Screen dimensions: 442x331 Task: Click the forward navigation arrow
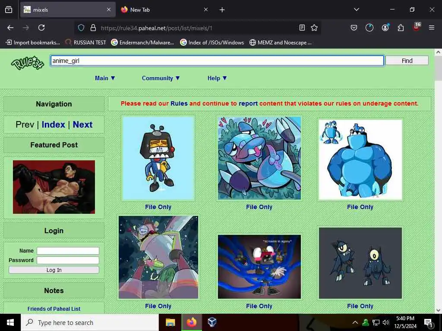coord(26,28)
